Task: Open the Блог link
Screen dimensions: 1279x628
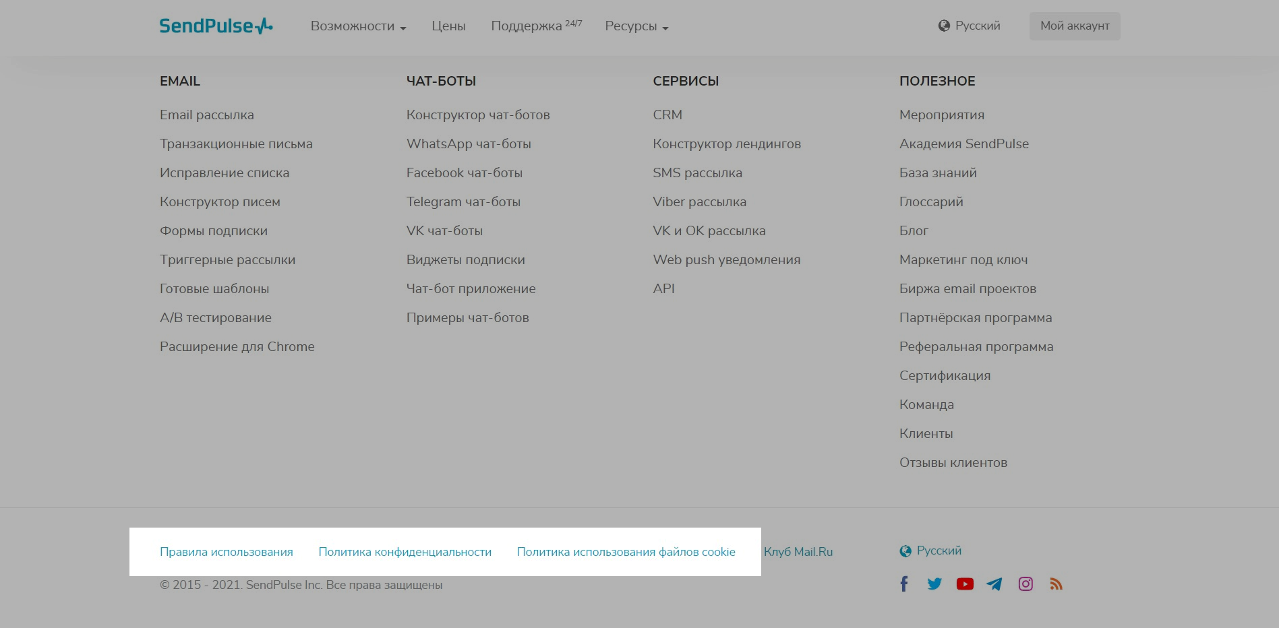Action: pos(914,231)
